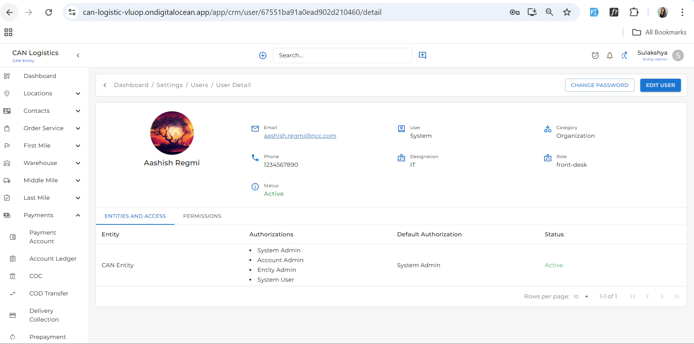This screenshot has width=694, height=344.
Task: Open the All Bookmarks folder
Action: pos(659,32)
